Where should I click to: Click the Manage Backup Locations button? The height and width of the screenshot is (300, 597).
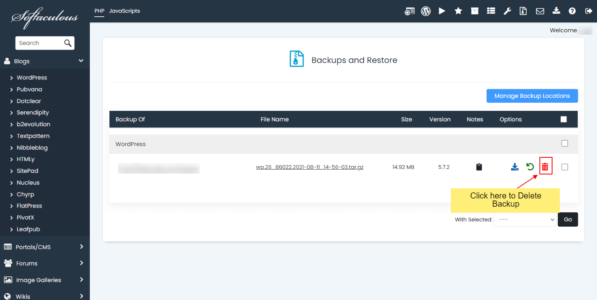pos(532,95)
